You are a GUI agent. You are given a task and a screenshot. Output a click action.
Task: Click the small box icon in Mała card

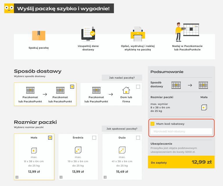tap(34, 150)
